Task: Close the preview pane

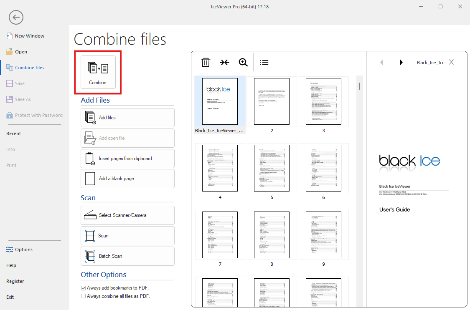Action: [x=452, y=62]
